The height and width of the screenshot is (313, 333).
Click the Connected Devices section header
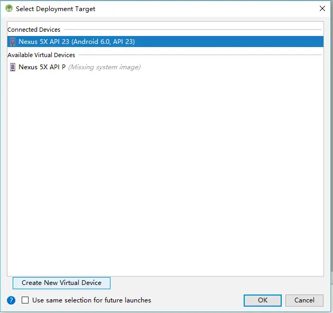34,30
